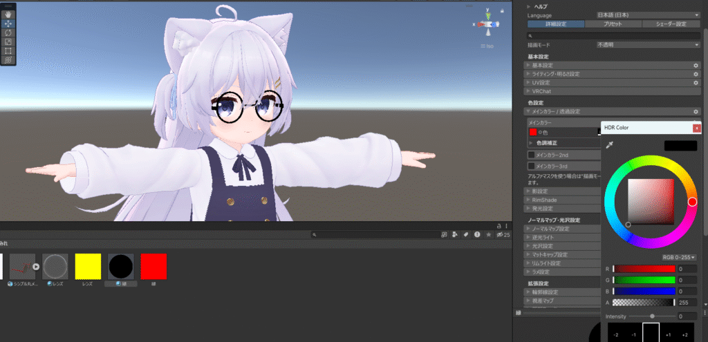
Task: Select the yellow レンズ texture asset
Action: 88,266
